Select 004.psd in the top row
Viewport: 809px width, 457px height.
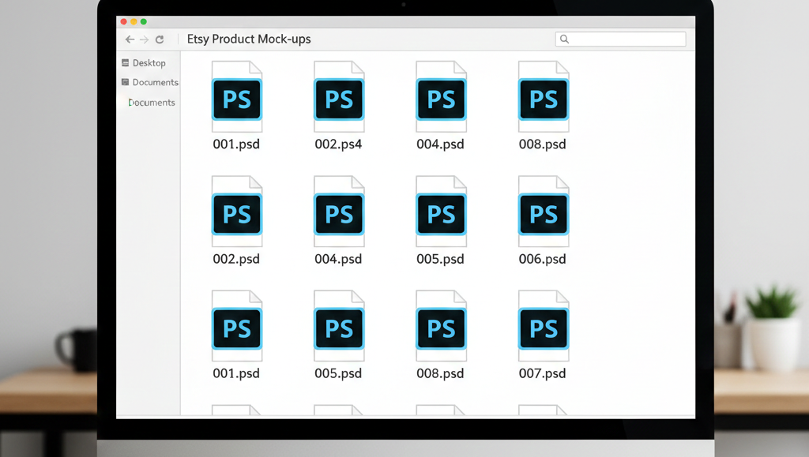tap(441, 98)
